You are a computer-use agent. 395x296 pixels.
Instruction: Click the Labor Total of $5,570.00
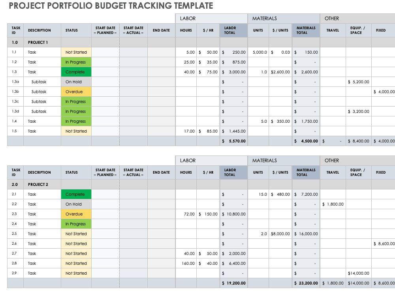[233, 141]
